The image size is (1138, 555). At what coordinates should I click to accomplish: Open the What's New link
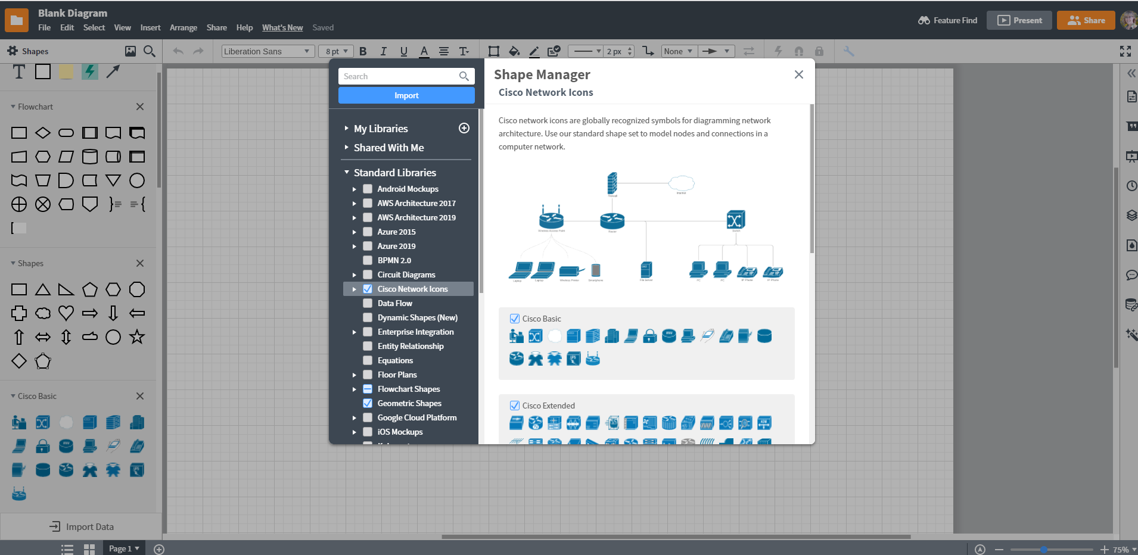[x=282, y=27]
